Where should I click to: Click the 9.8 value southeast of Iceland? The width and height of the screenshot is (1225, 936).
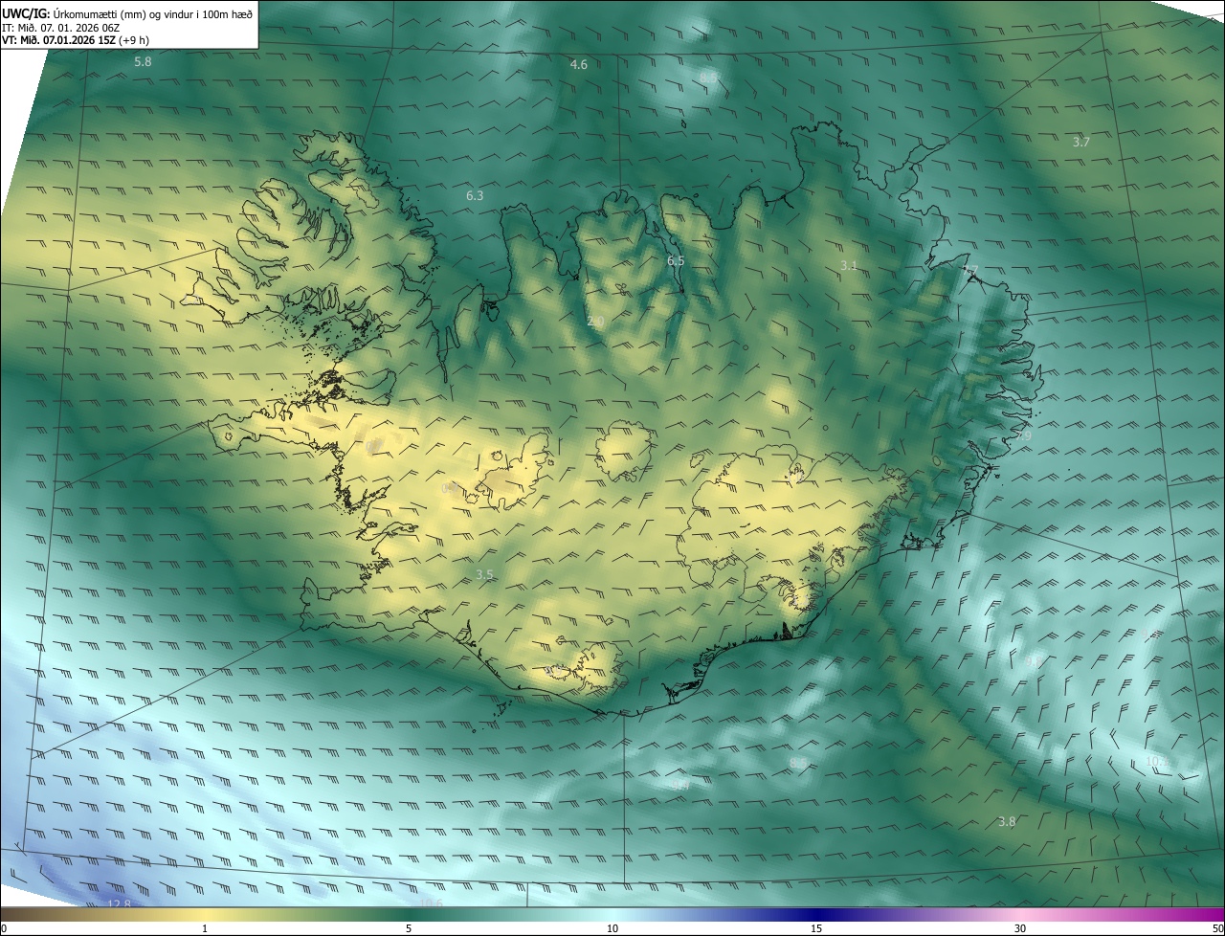click(x=1034, y=661)
